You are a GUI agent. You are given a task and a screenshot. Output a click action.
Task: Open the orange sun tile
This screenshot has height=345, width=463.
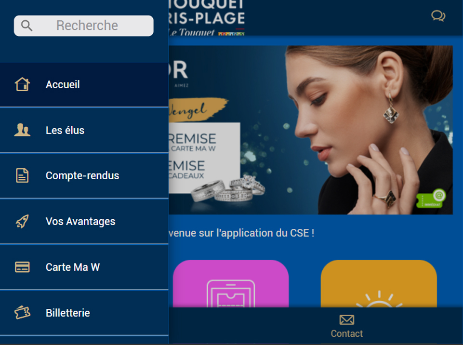tap(379, 283)
